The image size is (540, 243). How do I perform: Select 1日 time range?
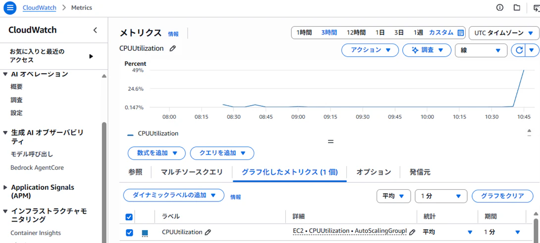click(380, 33)
